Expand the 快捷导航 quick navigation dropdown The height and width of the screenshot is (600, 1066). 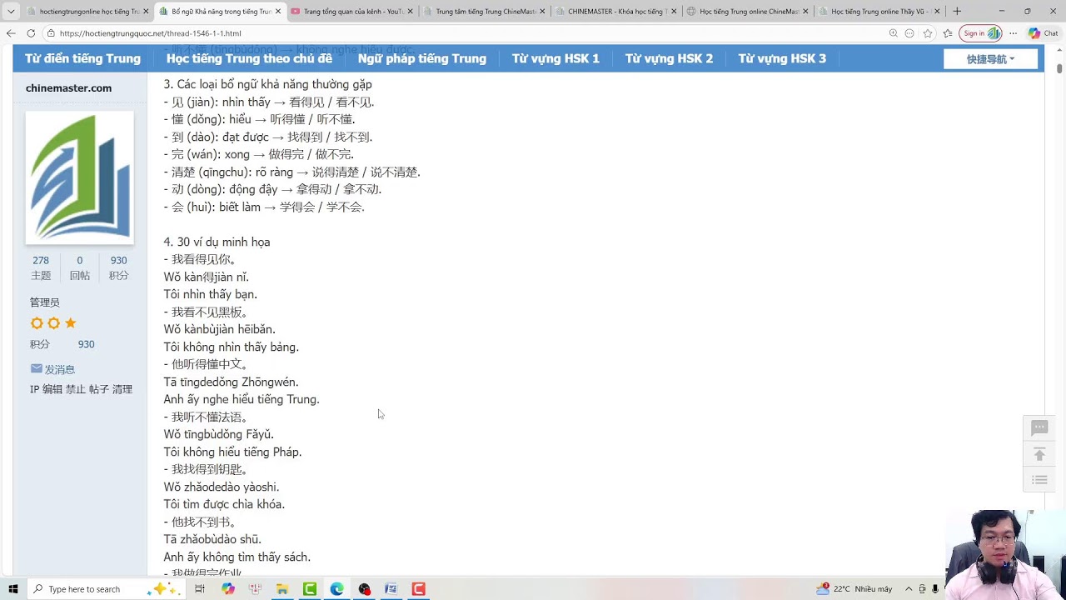click(x=990, y=59)
